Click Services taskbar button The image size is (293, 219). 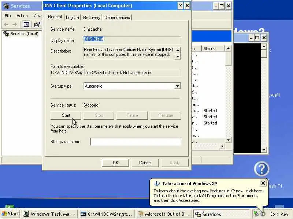coord(221,214)
